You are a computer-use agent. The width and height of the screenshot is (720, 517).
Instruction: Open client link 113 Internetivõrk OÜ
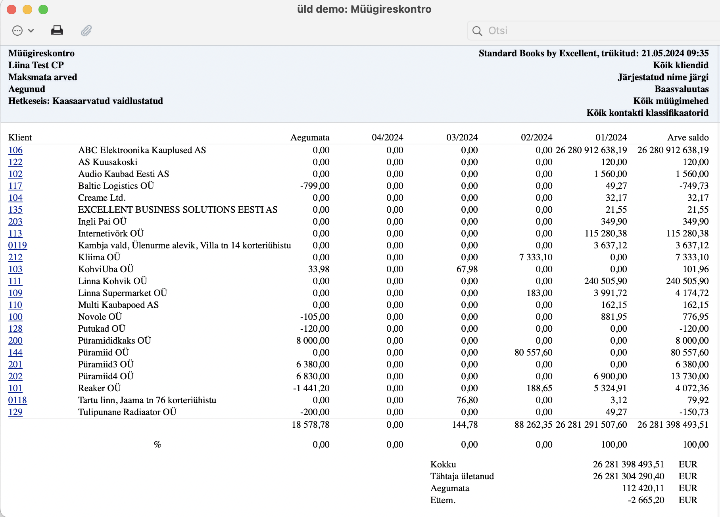15,233
